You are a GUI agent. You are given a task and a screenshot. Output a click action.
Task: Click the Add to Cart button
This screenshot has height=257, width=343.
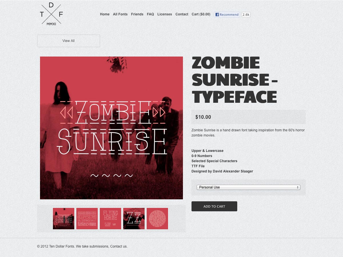[x=214, y=206]
